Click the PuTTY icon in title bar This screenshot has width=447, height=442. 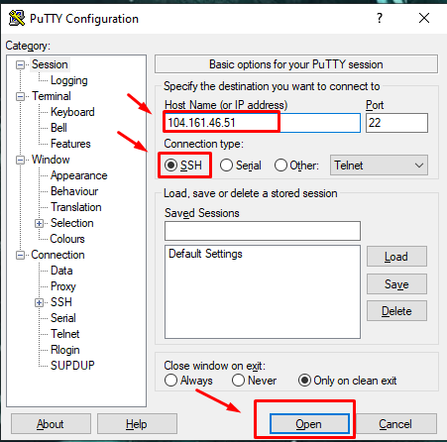click(x=17, y=18)
